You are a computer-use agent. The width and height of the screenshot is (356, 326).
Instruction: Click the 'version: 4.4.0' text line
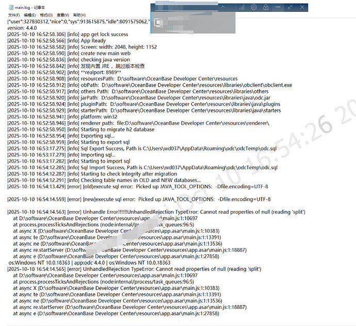pyautogui.click(x=22, y=28)
